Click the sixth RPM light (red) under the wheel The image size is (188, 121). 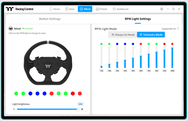51,93
